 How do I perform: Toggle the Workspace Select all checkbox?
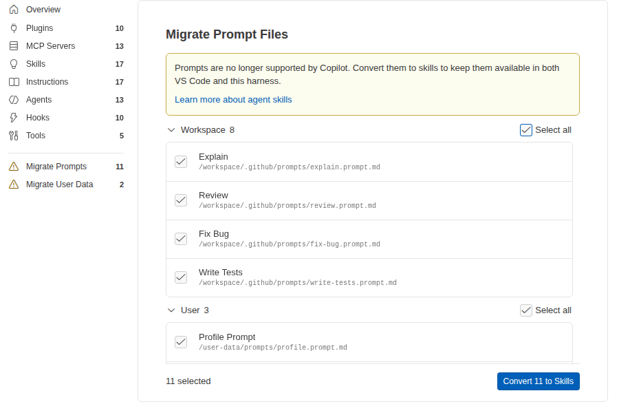click(x=526, y=130)
